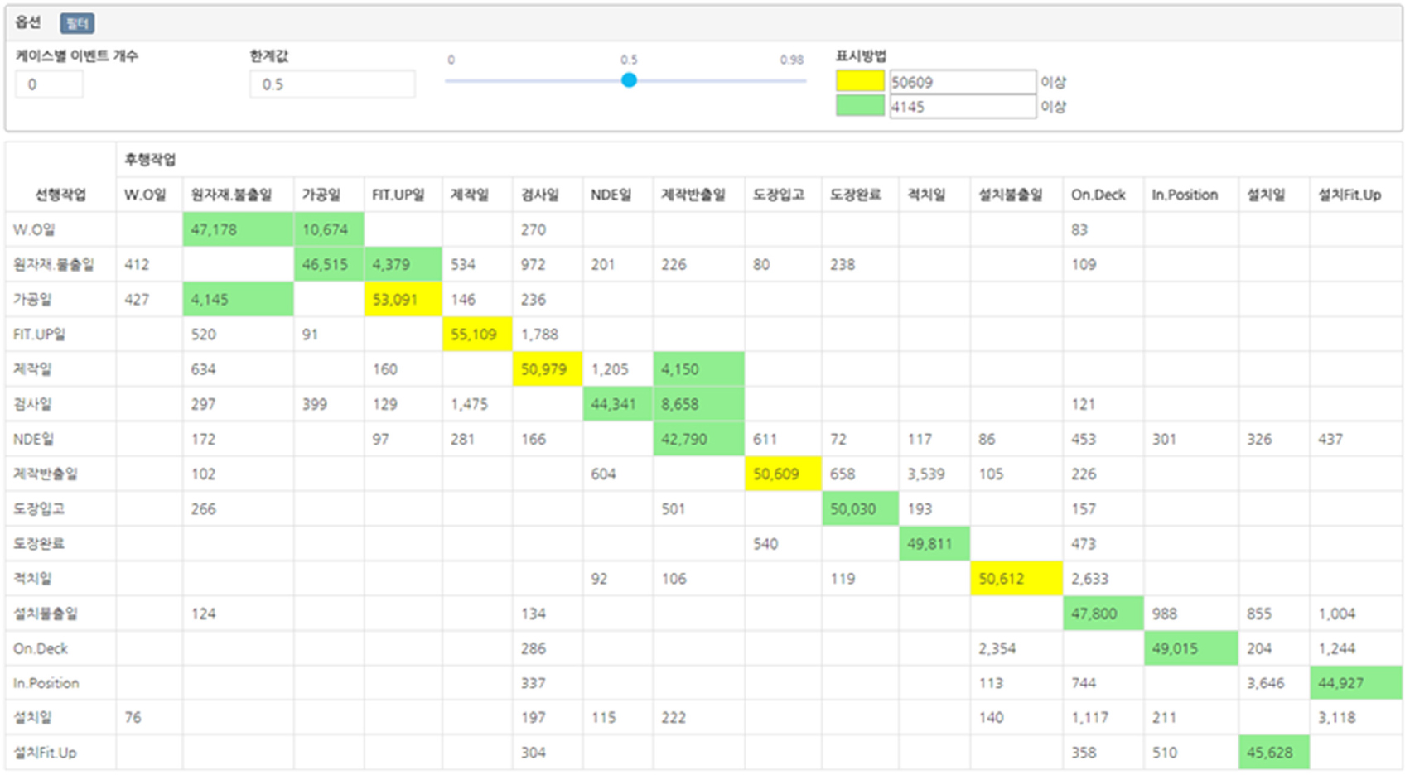Click the yellow cell 50,609
The width and height of the screenshot is (1405, 775).
783,474
